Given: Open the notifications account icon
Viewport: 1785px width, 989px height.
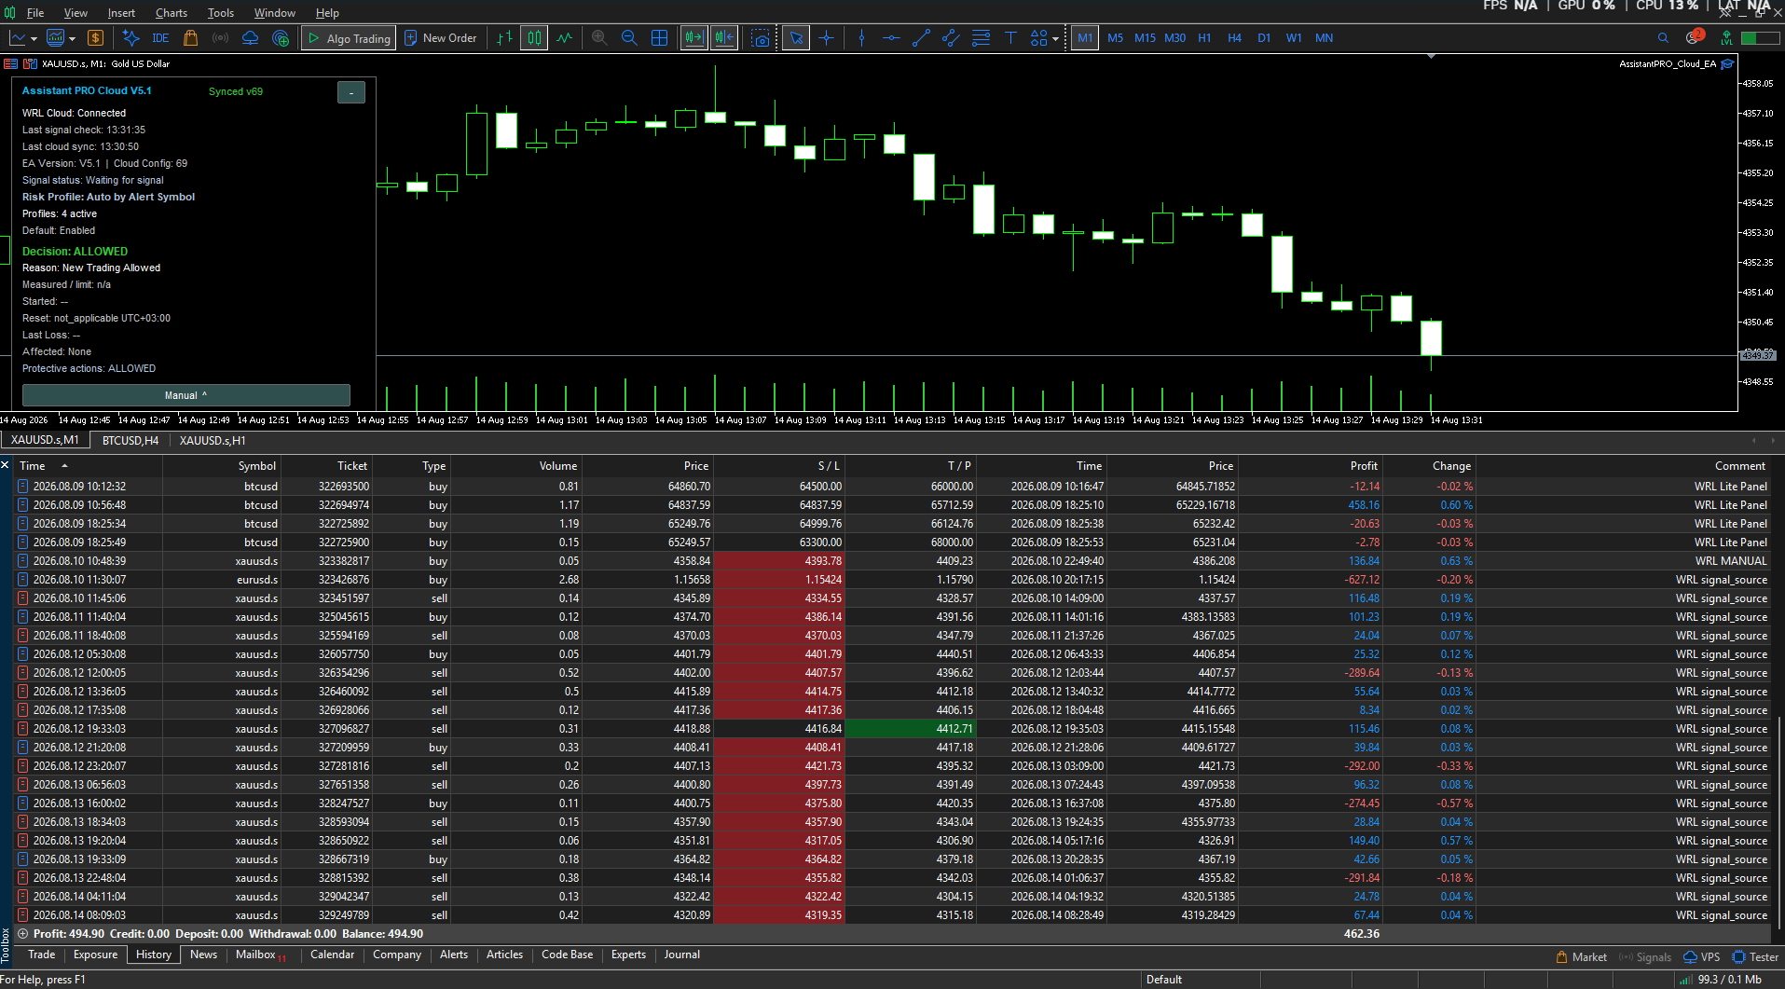Looking at the screenshot, I should pyautogui.click(x=1694, y=37).
